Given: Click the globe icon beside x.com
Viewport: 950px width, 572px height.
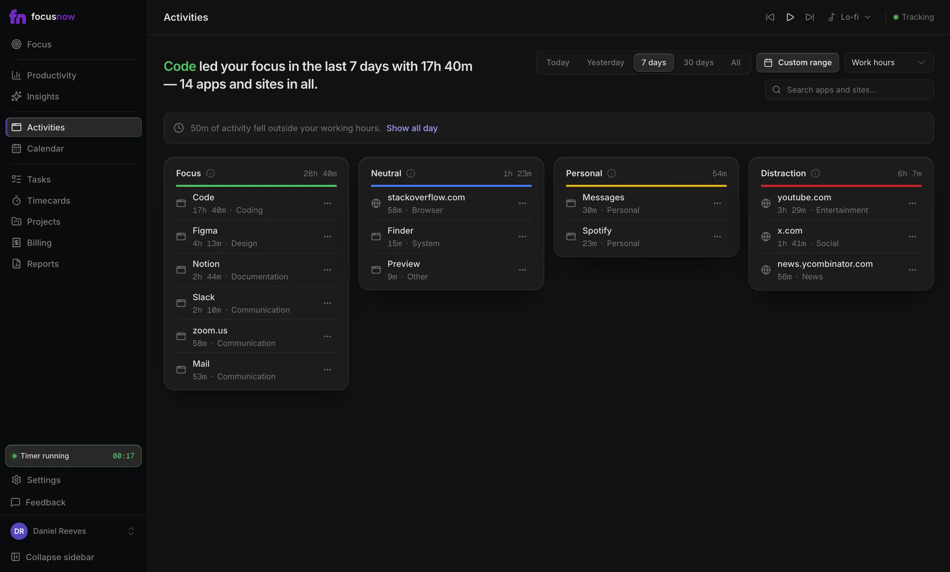Looking at the screenshot, I should 766,237.
